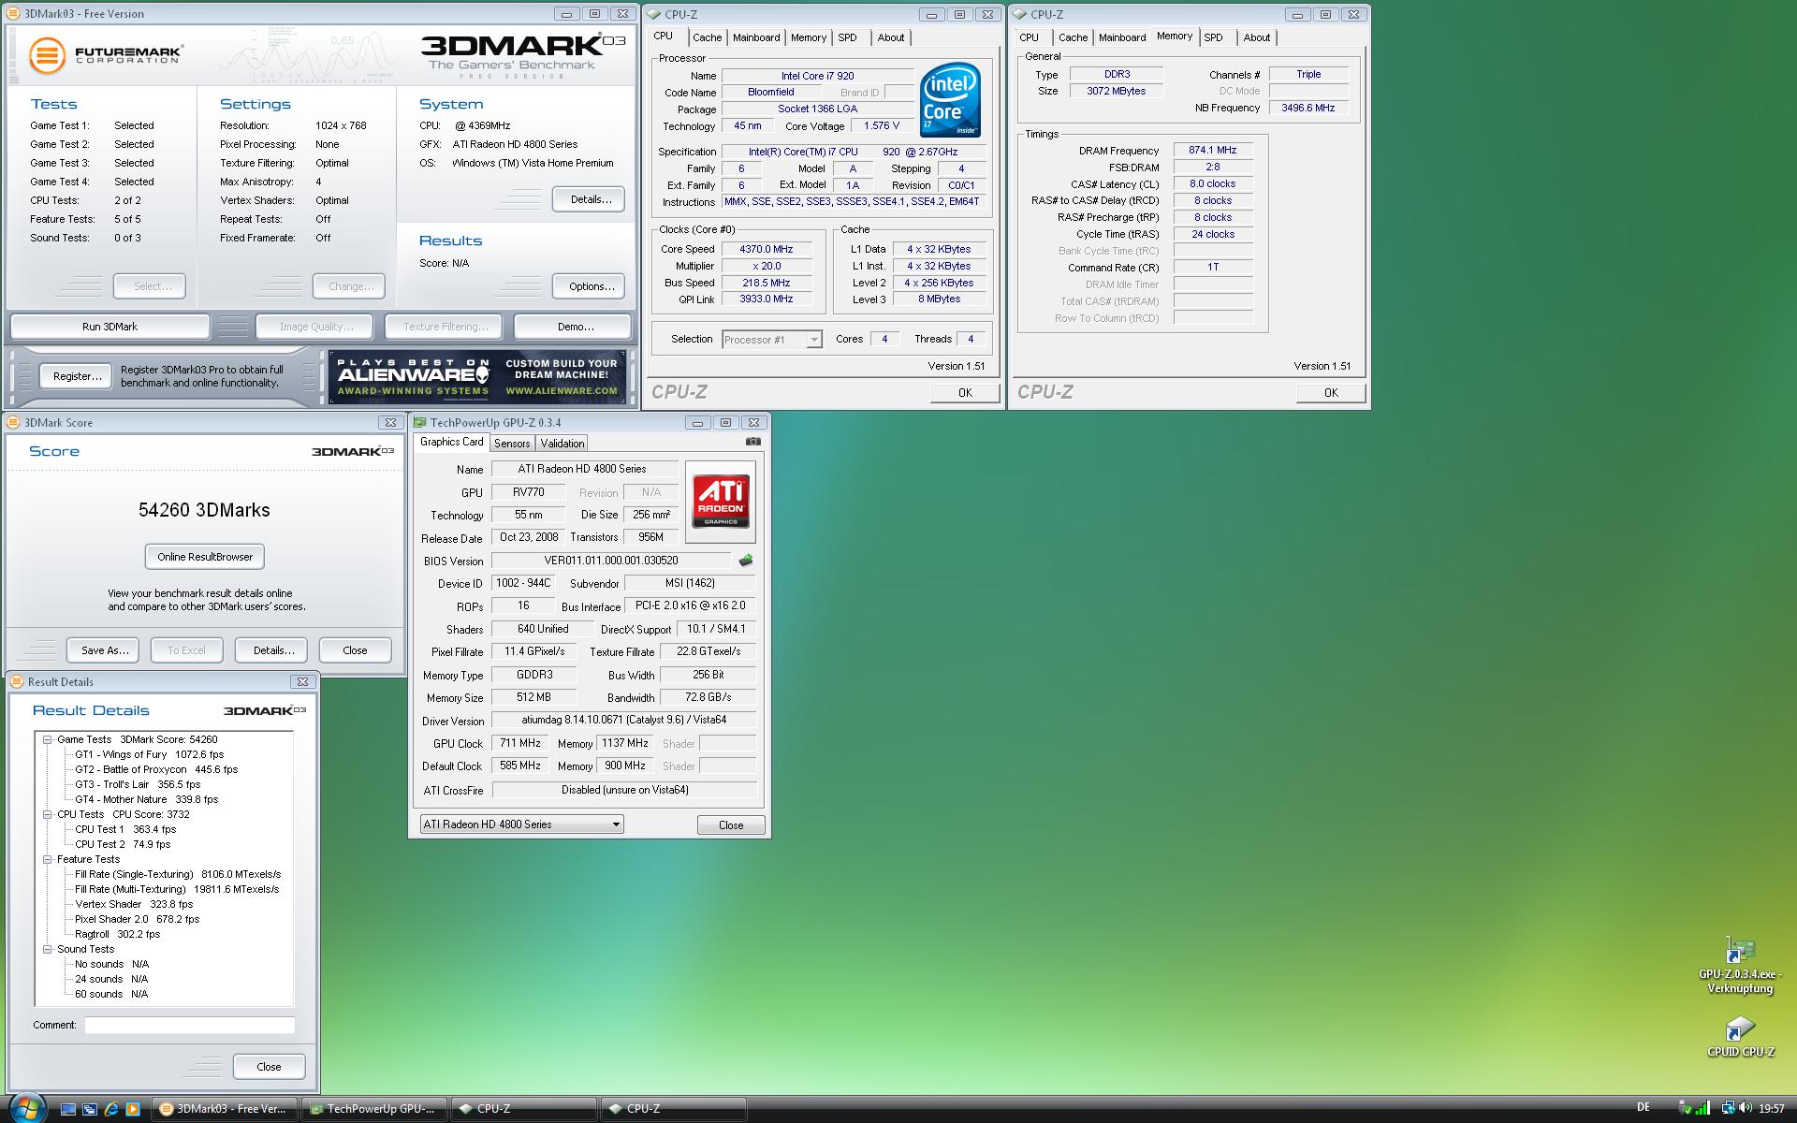This screenshot has height=1123, width=1797.
Task: Launch Internet Explorer from quick launch
Action: (111, 1109)
